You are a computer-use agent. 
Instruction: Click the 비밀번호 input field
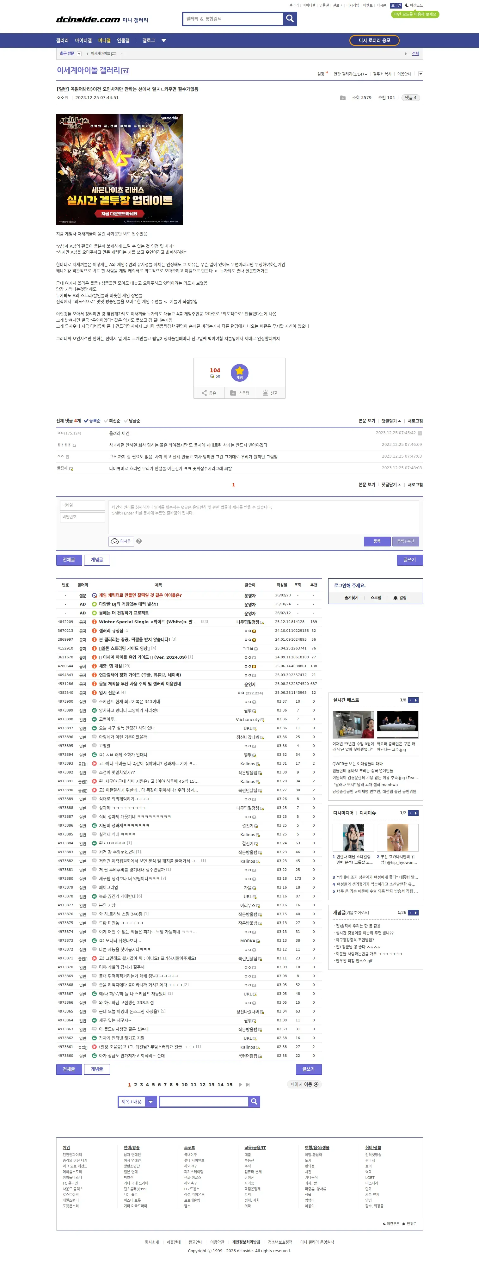click(82, 517)
